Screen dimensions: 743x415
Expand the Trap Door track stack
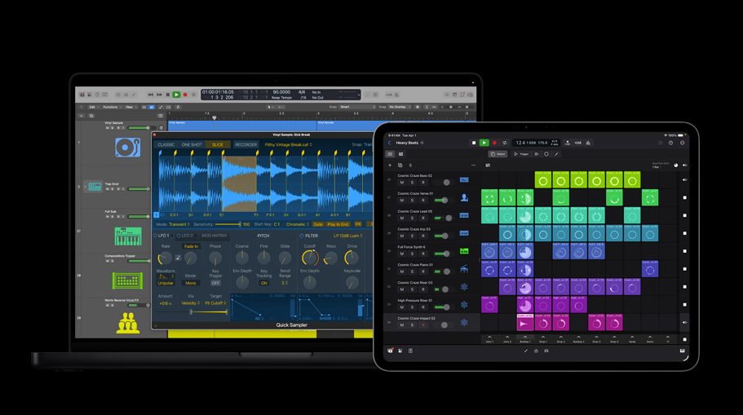point(85,187)
